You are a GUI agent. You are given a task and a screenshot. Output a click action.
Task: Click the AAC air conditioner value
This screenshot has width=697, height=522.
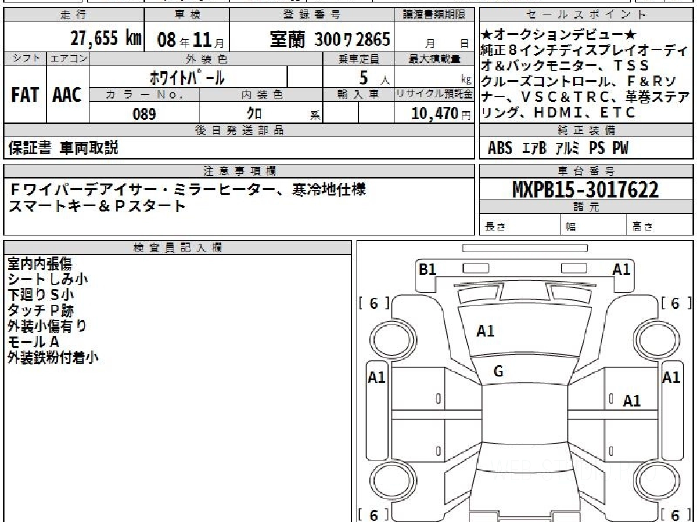[x=67, y=95]
